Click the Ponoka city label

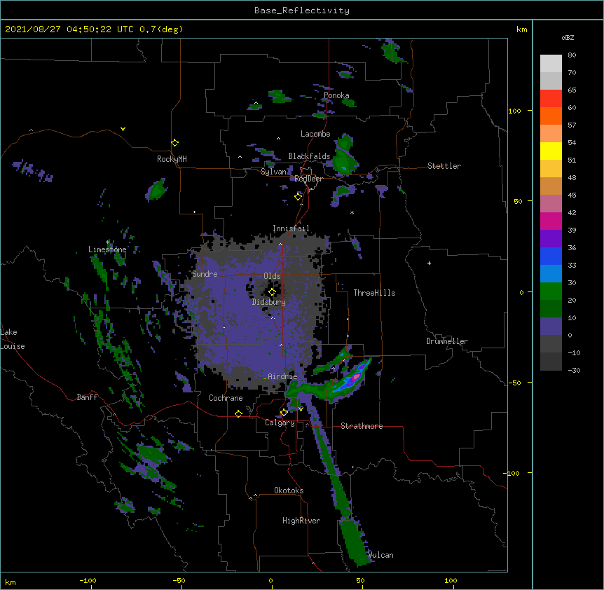coord(336,95)
